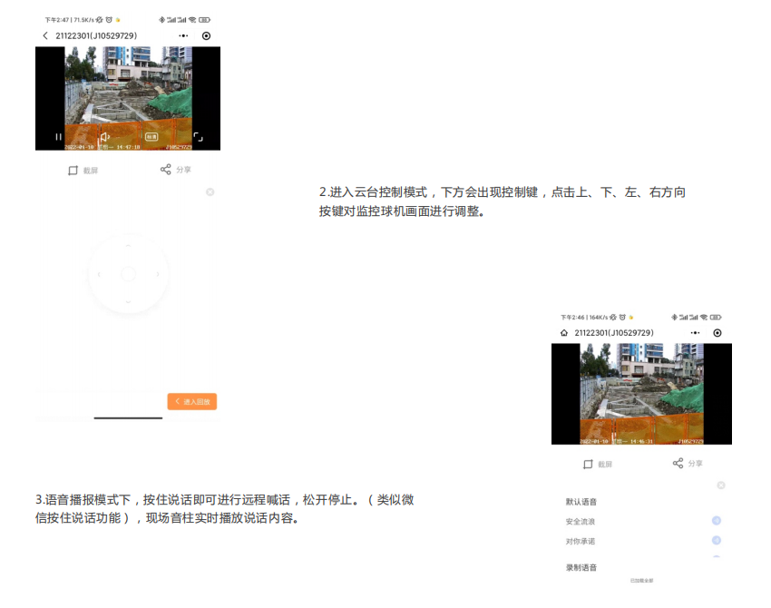Switch video quality via 标清 badge
Image resolution: width=771 pixels, height=608 pixels.
pyautogui.click(x=151, y=136)
